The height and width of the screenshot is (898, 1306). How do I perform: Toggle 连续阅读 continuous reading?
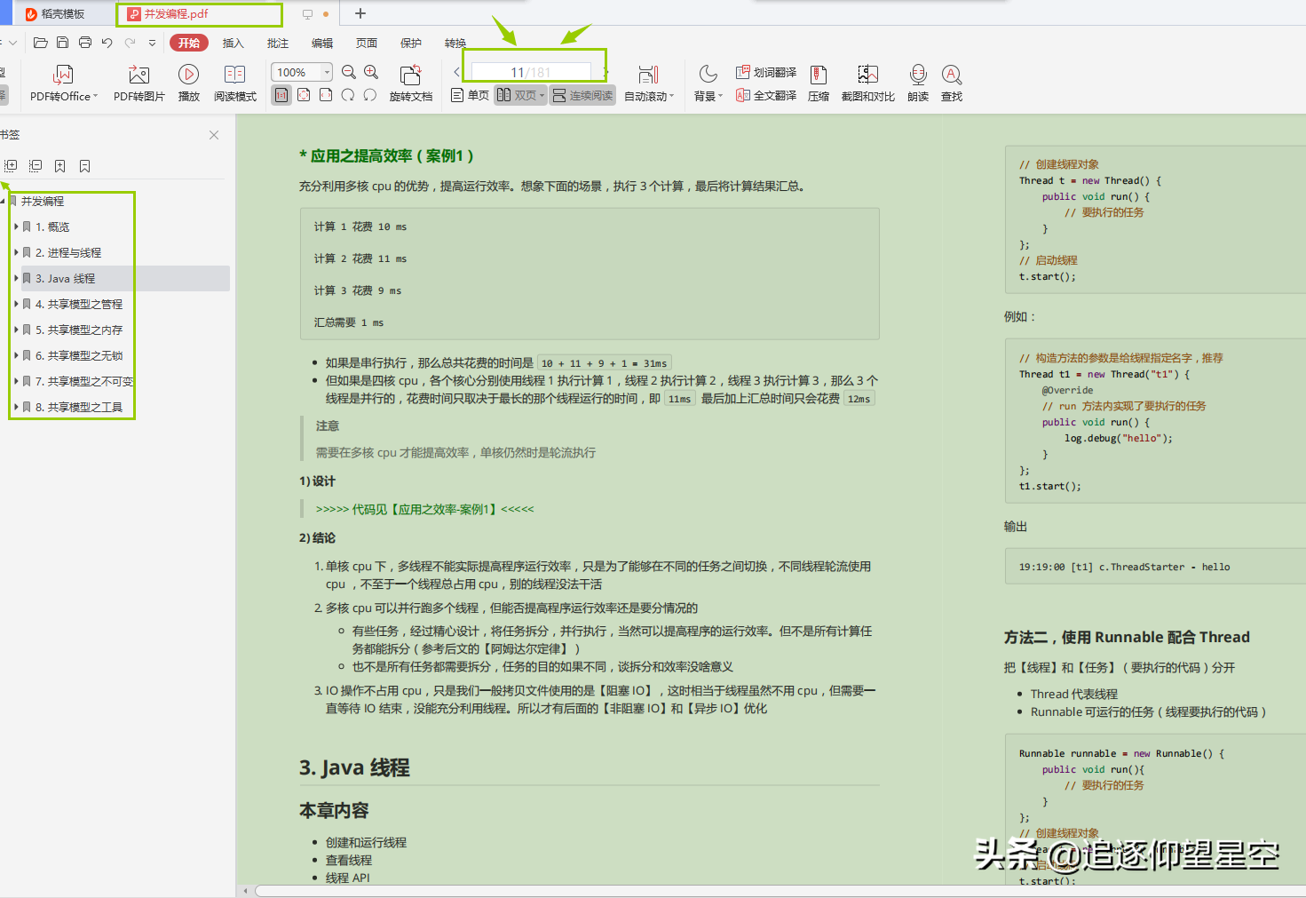[x=582, y=95]
